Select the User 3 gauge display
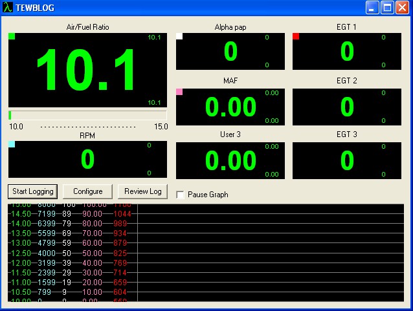 (x=230, y=160)
